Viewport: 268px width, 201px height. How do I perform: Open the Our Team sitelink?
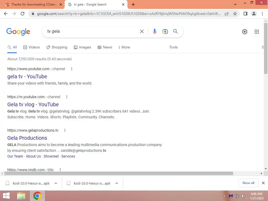pyautogui.click(x=15, y=156)
